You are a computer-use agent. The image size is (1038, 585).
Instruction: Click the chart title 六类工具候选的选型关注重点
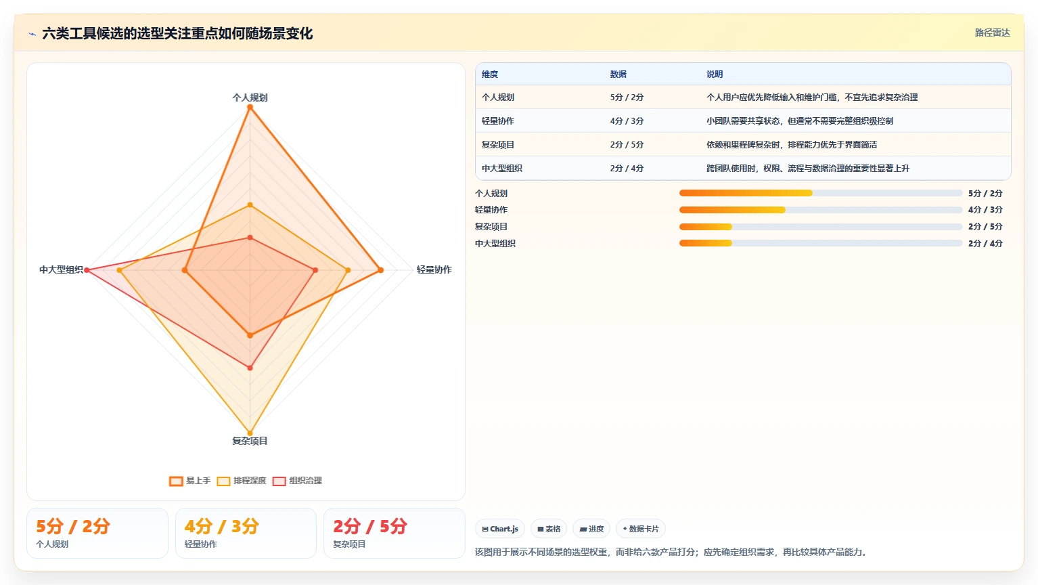click(x=177, y=33)
